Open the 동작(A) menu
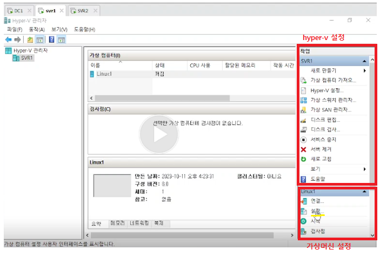The width and height of the screenshot is (380, 256). tap(37, 30)
